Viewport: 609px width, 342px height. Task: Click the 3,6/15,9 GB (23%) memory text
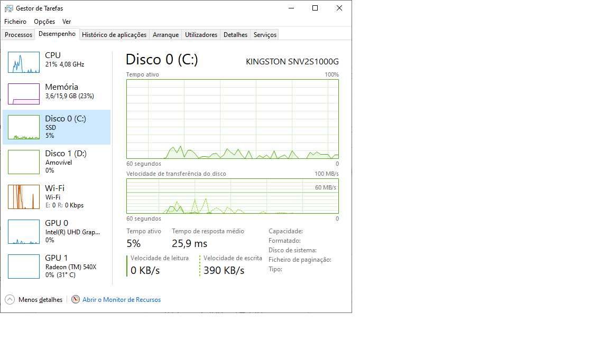(x=70, y=96)
